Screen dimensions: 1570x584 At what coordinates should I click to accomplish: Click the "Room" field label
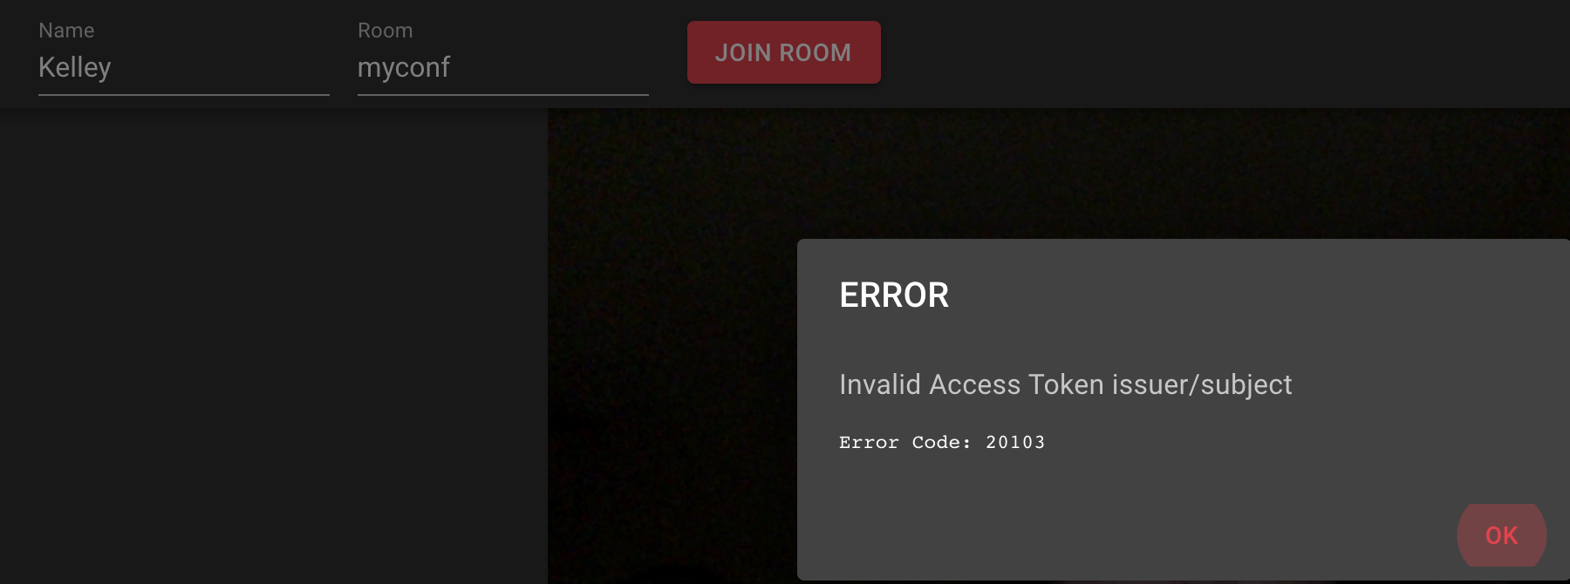click(385, 31)
